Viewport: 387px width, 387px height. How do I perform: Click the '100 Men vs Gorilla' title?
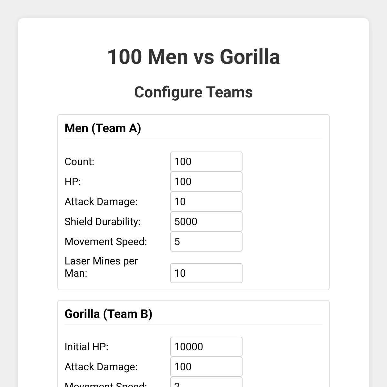[x=193, y=57]
